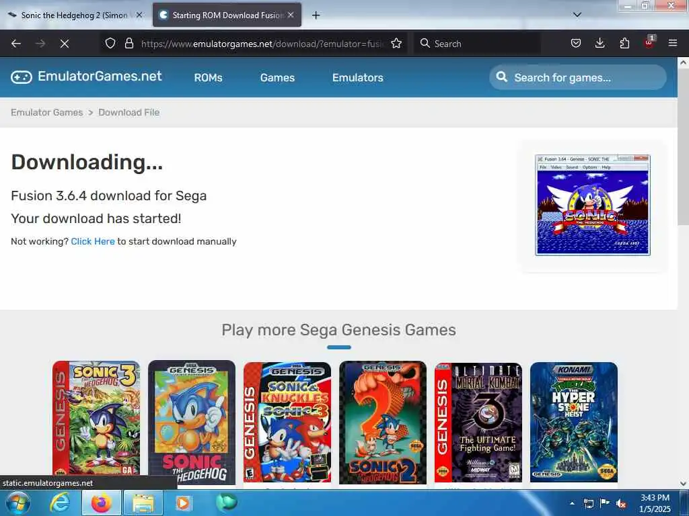Click the green globe taskbar icon
The width and height of the screenshot is (689, 516).
[226, 502]
